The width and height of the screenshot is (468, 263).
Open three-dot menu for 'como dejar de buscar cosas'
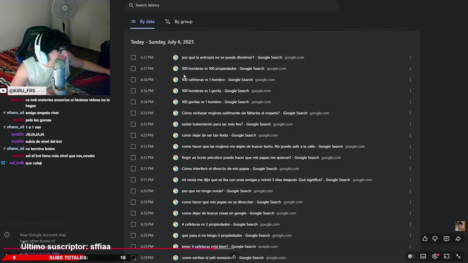tap(410, 213)
